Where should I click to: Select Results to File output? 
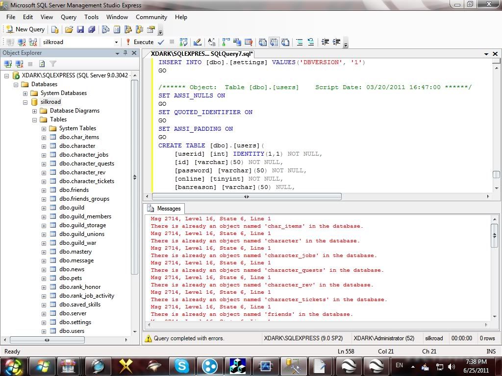(285, 42)
